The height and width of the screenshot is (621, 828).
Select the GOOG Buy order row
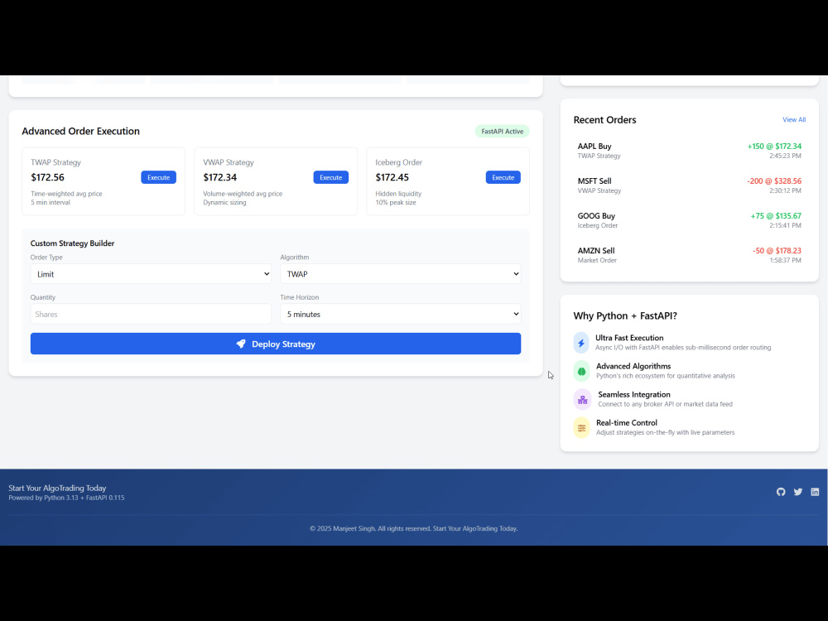(689, 220)
